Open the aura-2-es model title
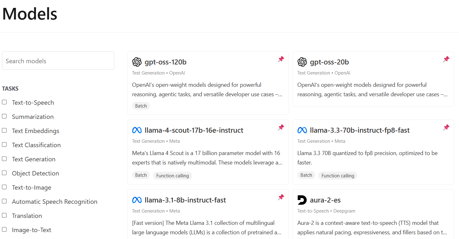 coord(325,200)
